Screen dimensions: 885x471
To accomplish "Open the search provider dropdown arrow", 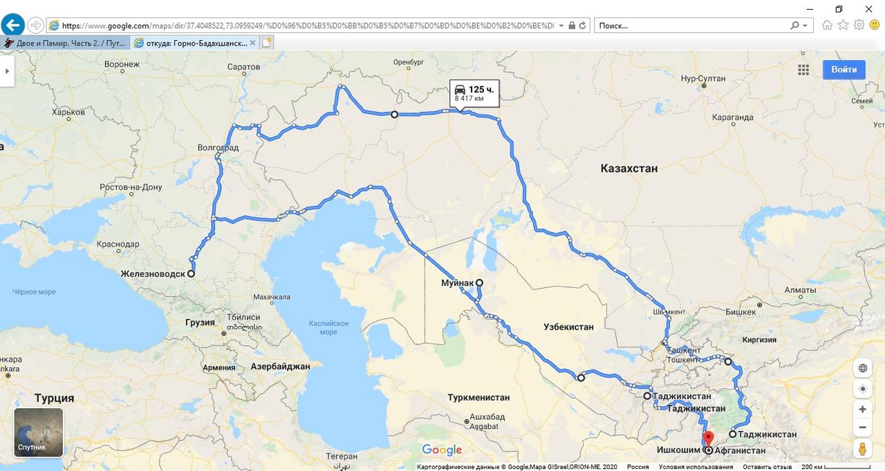I will (x=805, y=26).
